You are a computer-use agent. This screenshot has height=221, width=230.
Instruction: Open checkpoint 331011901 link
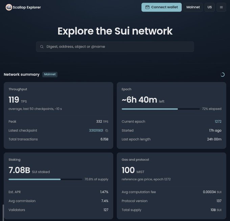(96, 130)
